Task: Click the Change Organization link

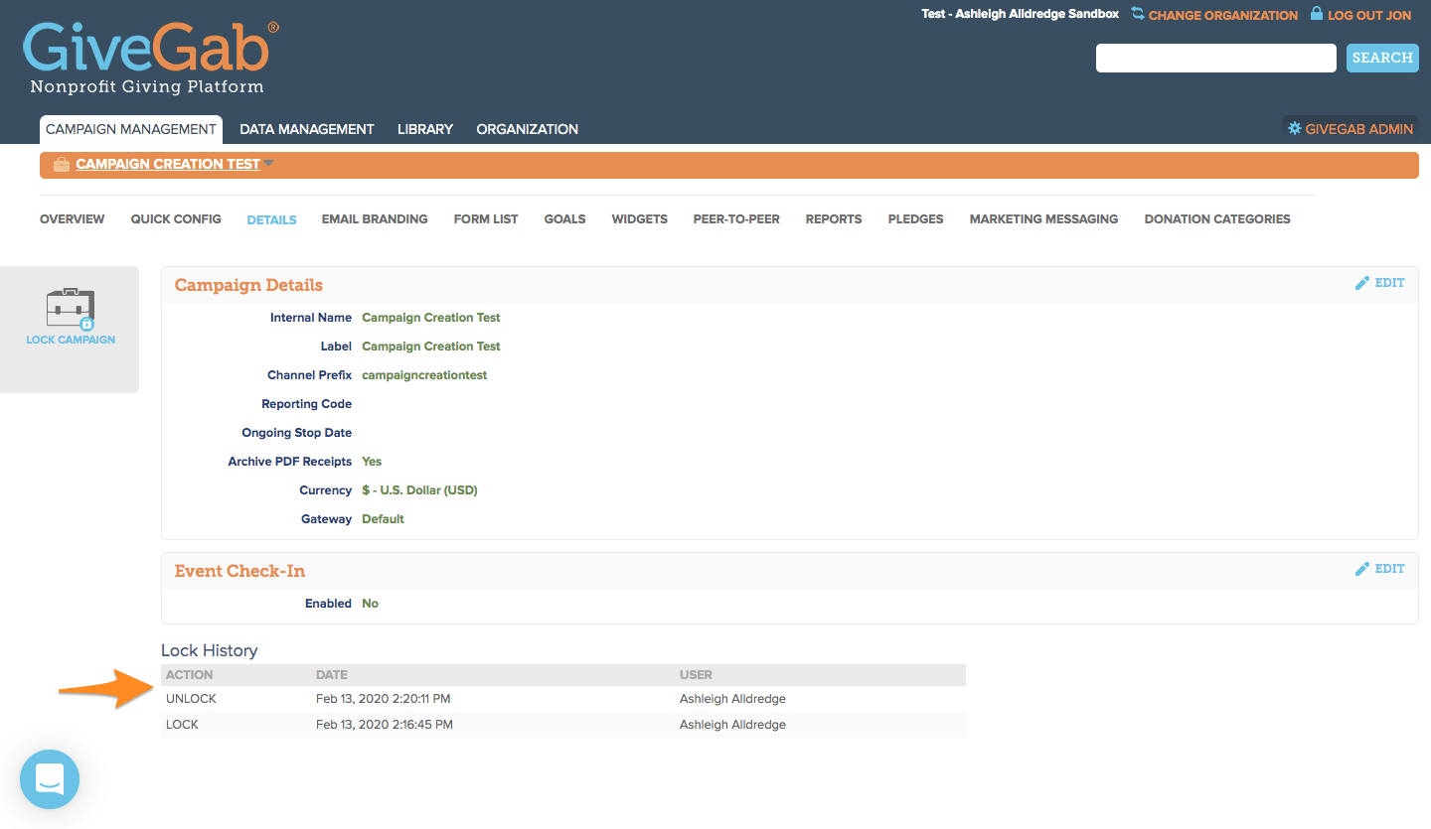Action: 1223,15
